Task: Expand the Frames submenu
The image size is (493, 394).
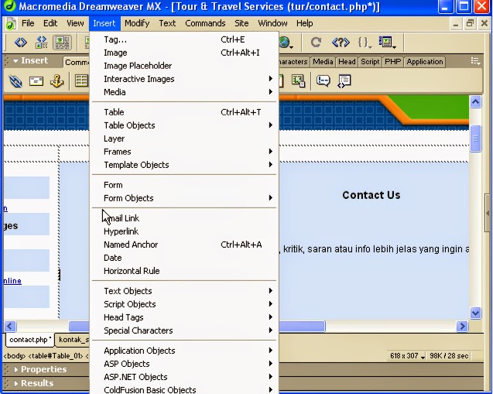Action: click(x=184, y=152)
